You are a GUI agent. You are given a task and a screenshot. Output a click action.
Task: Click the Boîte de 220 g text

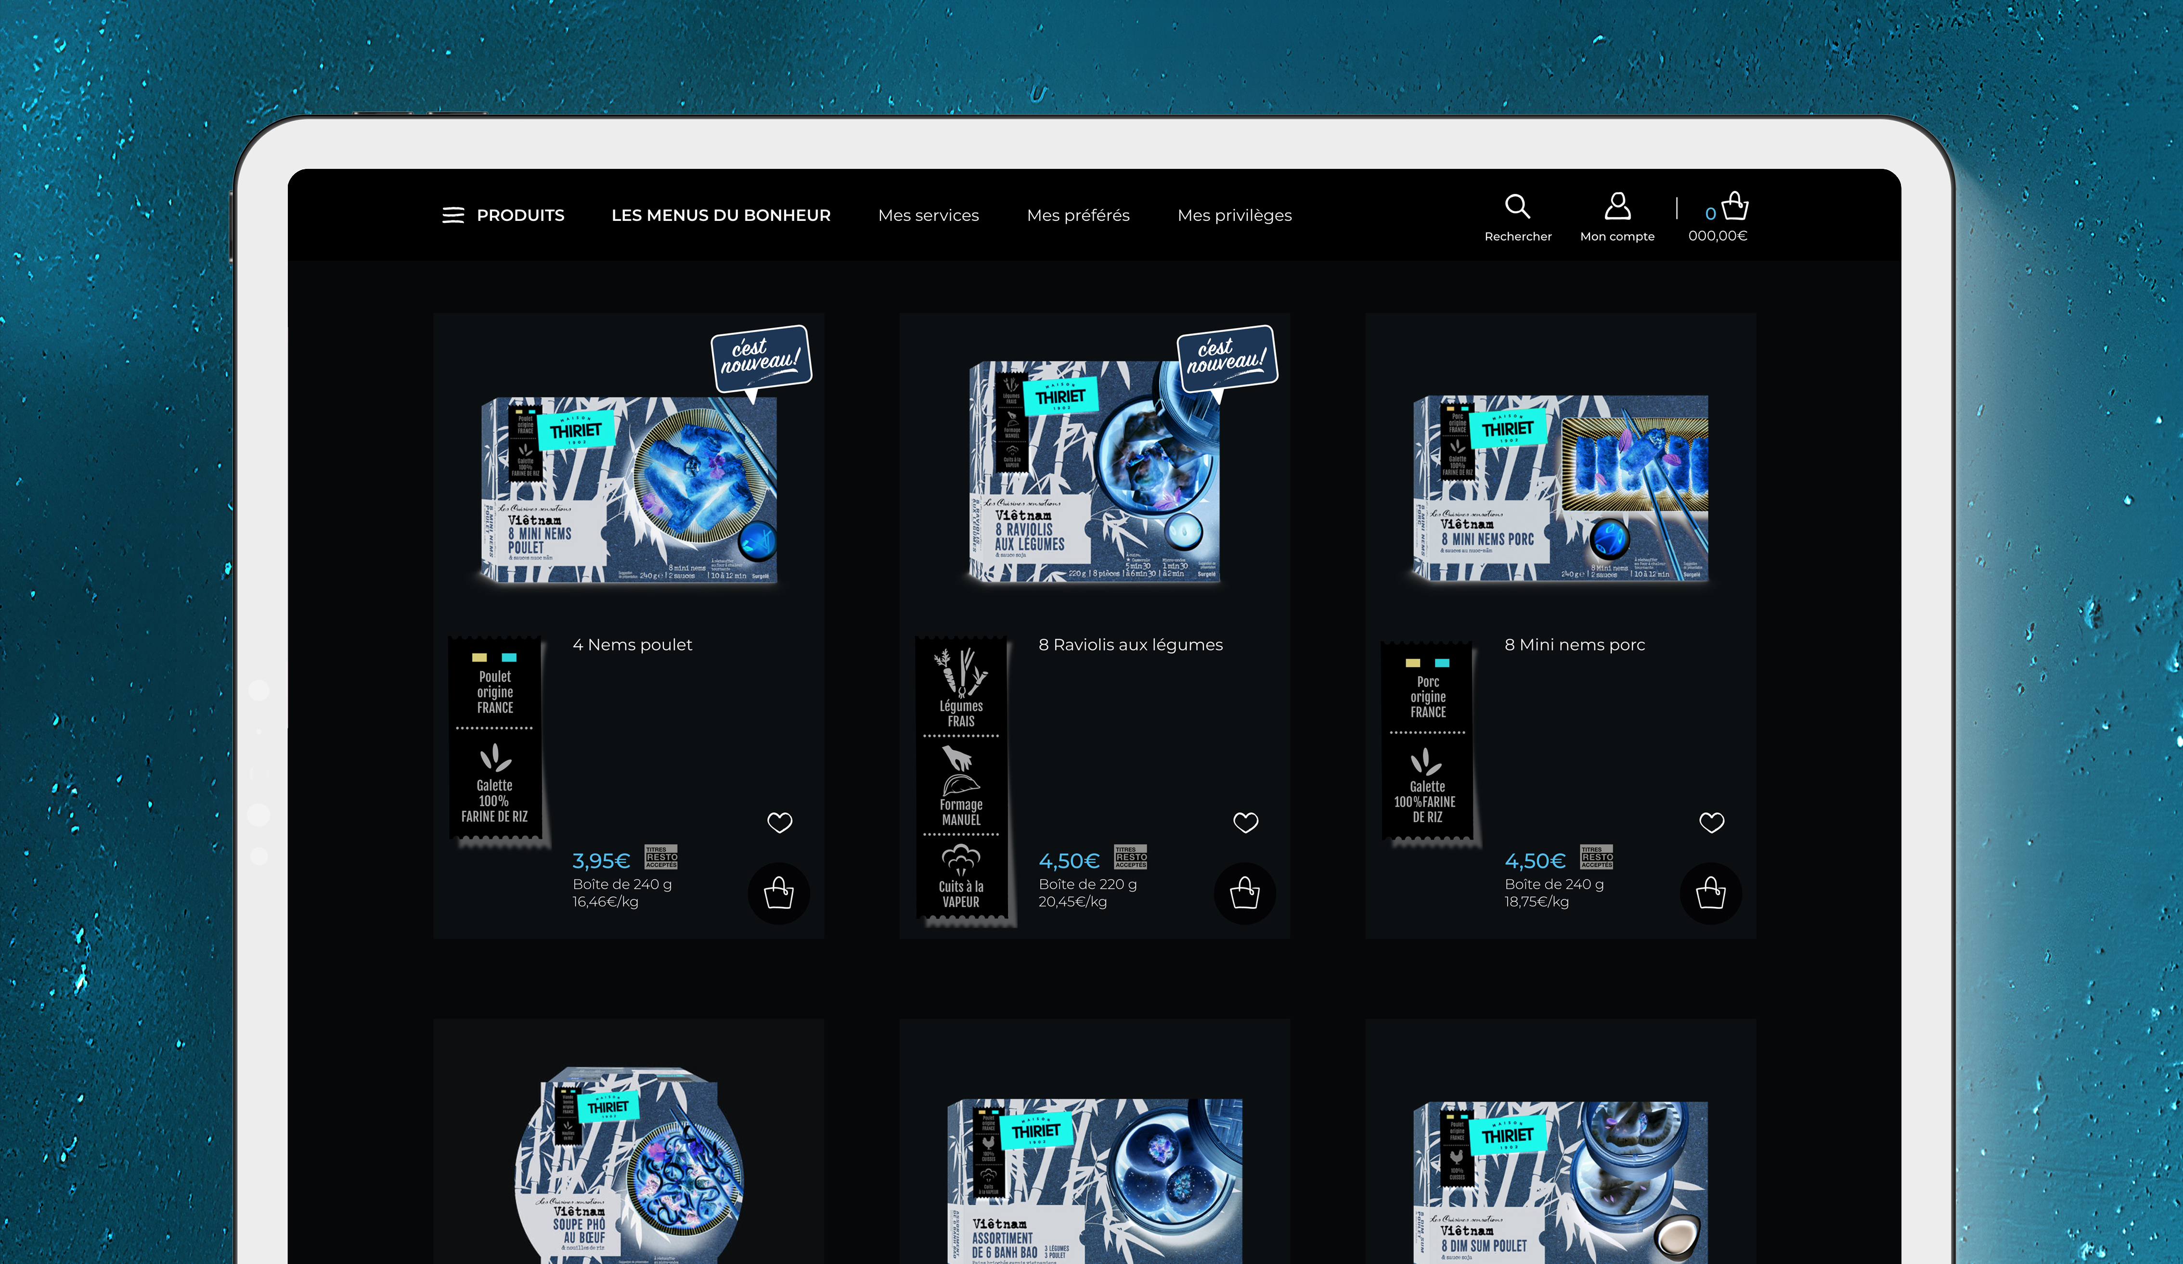click(1088, 884)
